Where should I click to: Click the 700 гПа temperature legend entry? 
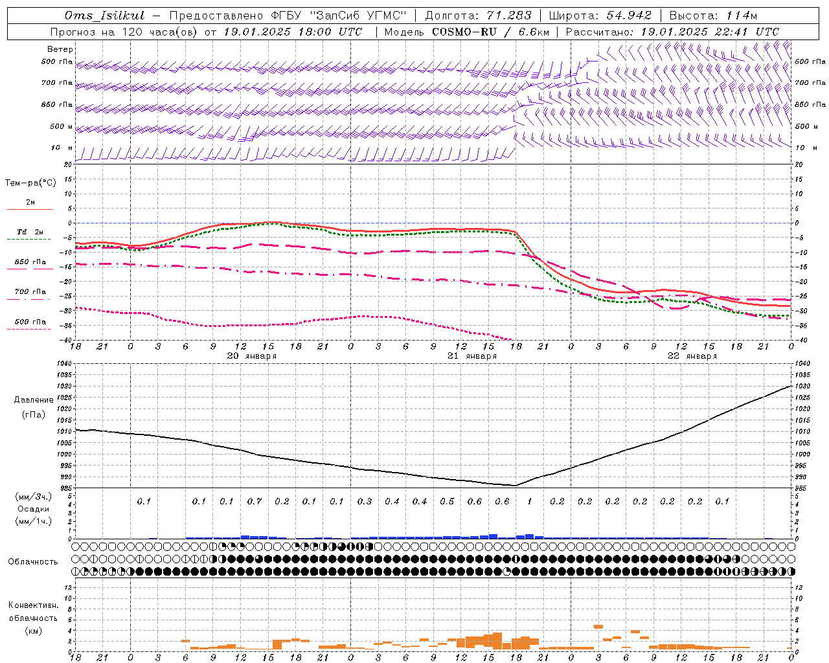pos(30,292)
